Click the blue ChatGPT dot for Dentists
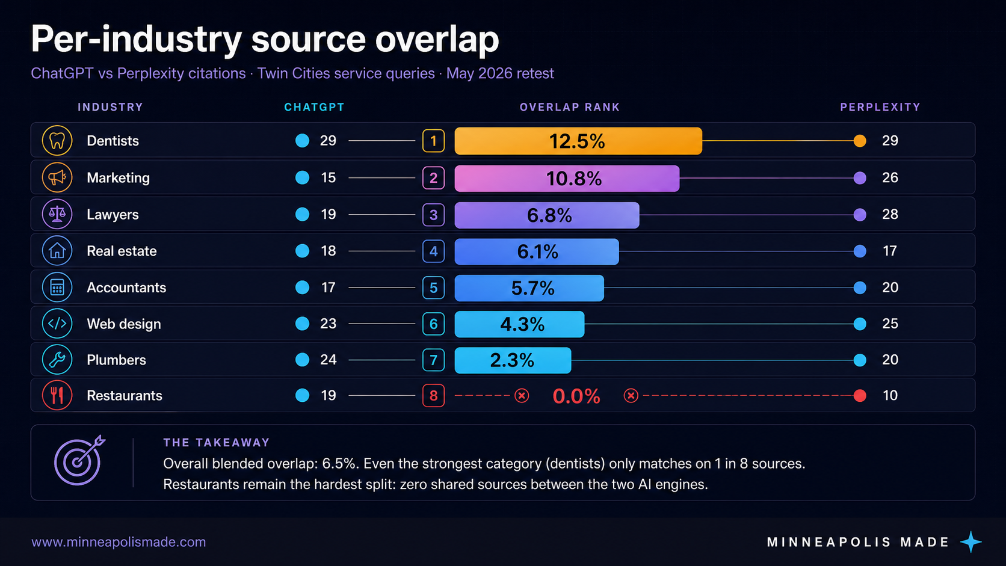1006x566 pixels. pos(302,141)
